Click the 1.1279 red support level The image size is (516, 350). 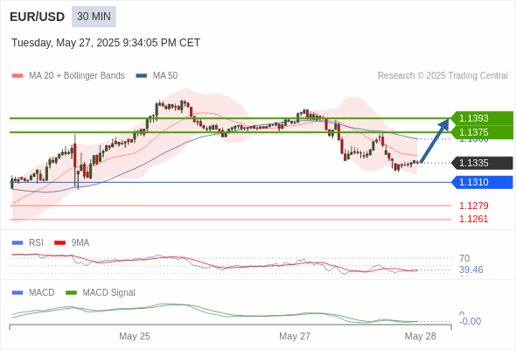click(x=473, y=206)
